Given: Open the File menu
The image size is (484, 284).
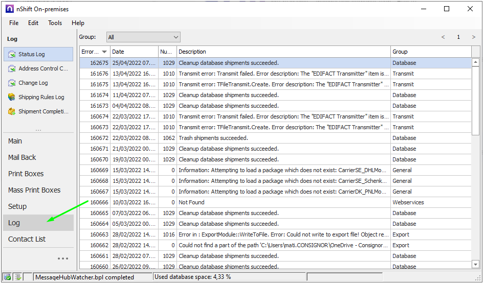Looking at the screenshot, I should (14, 23).
